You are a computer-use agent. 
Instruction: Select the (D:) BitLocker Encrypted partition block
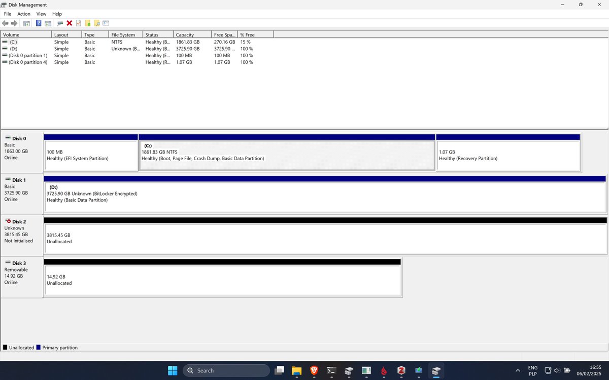tap(325, 195)
